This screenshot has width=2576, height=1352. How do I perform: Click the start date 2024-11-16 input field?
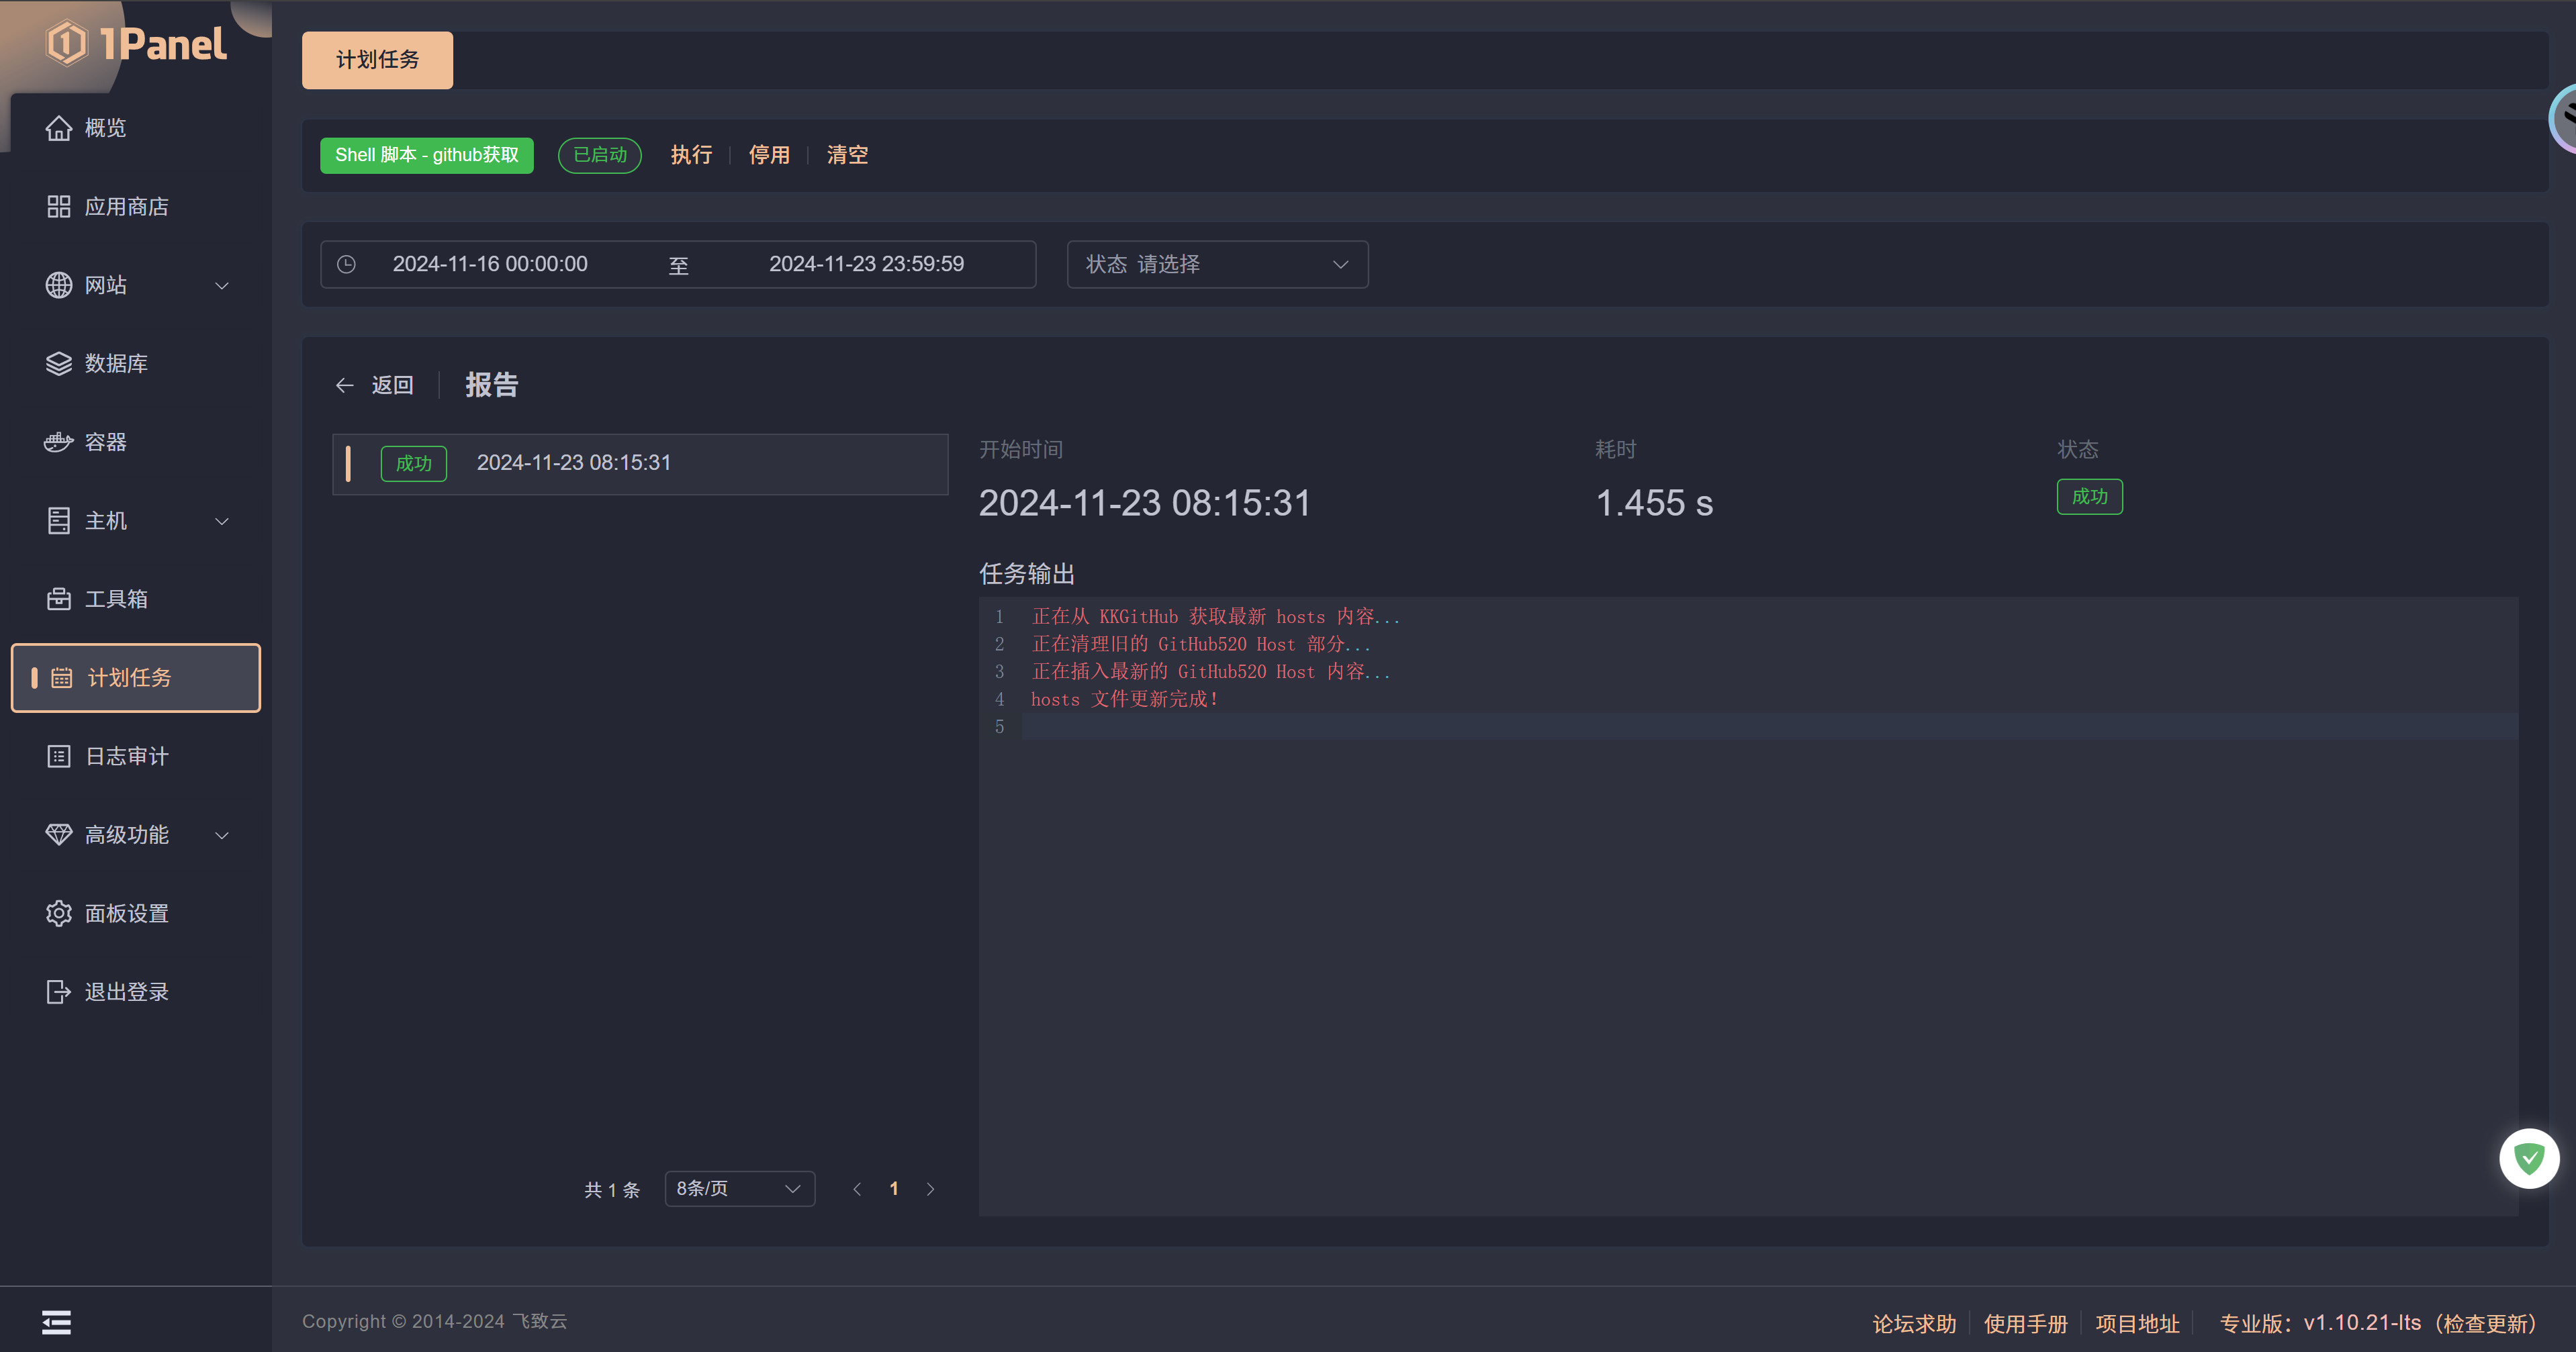[x=489, y=264]
